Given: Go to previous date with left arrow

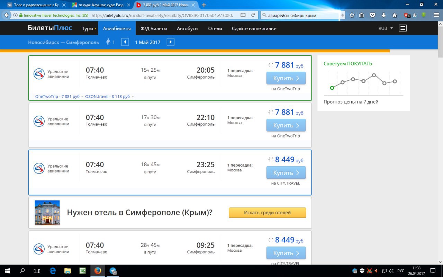Looking at the screenshot, I should click(125, 42).
